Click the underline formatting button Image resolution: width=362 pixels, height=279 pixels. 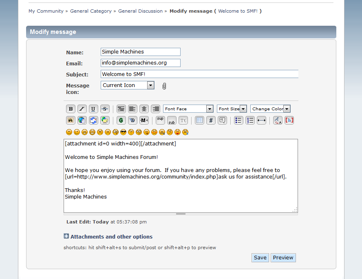(x=93, y=109)
